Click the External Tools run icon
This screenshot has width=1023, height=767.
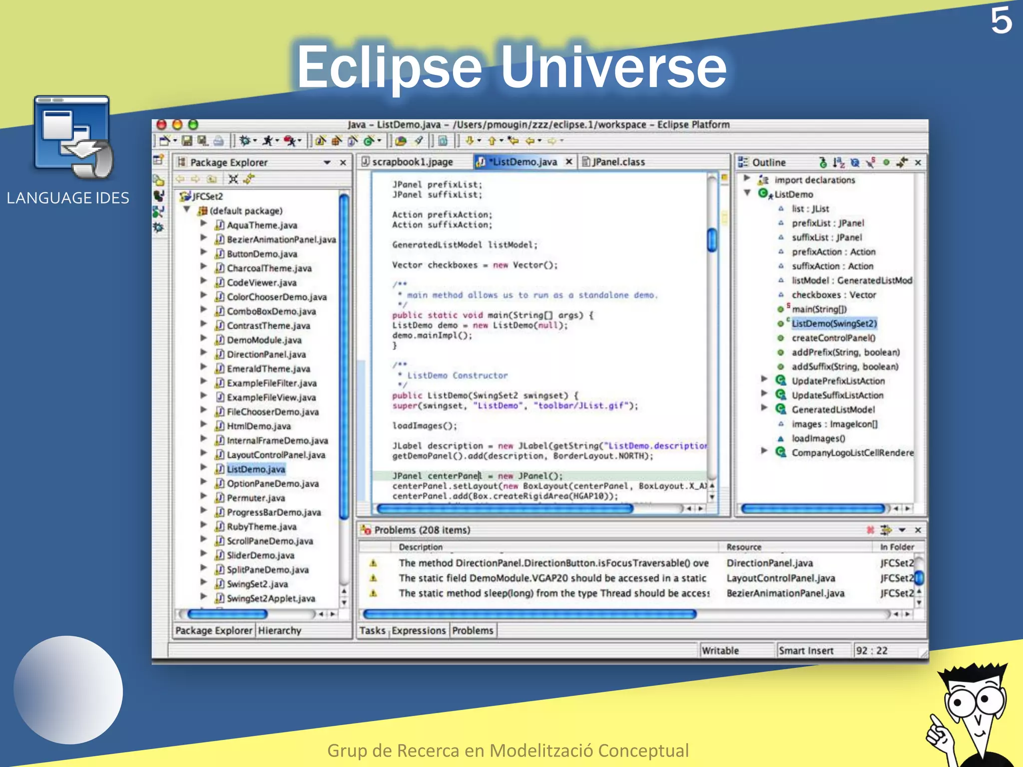(x=290, y=141)
